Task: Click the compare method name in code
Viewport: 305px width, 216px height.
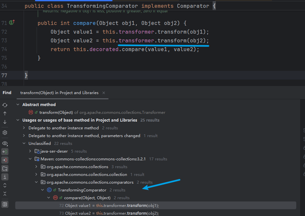Action: point(84,23)
